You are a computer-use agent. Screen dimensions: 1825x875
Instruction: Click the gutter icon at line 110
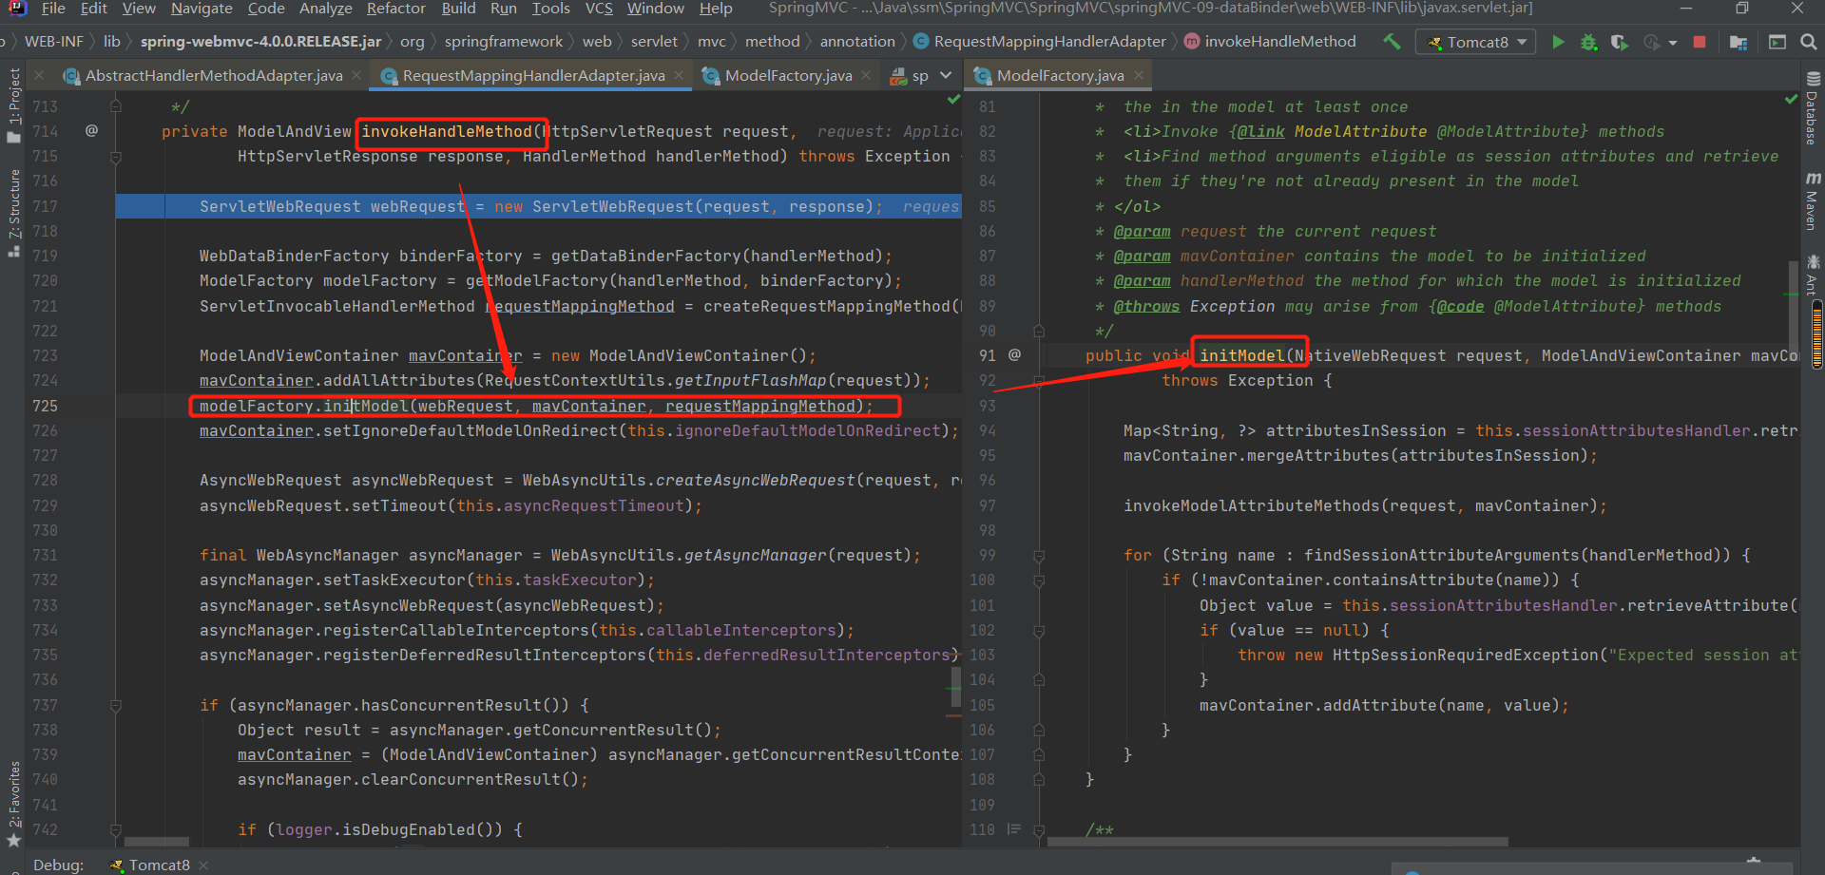coord(1014,829)
